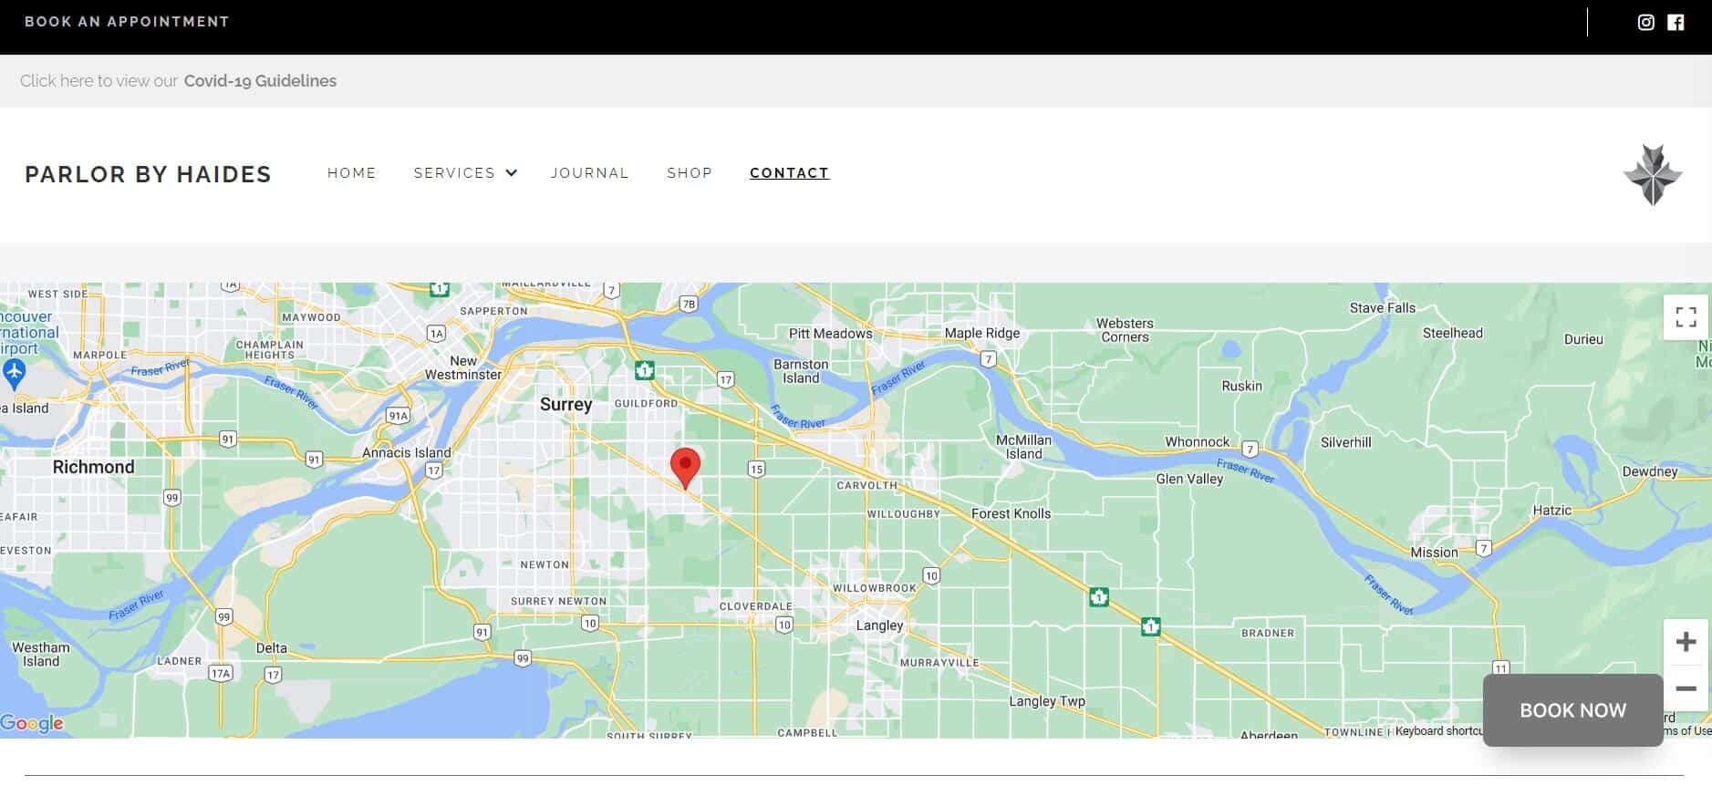Image resolution: width=1712 pixels, height=796 pixels.
Task: Open map Keyboard shortcuts
Action: coord(1437,731)
